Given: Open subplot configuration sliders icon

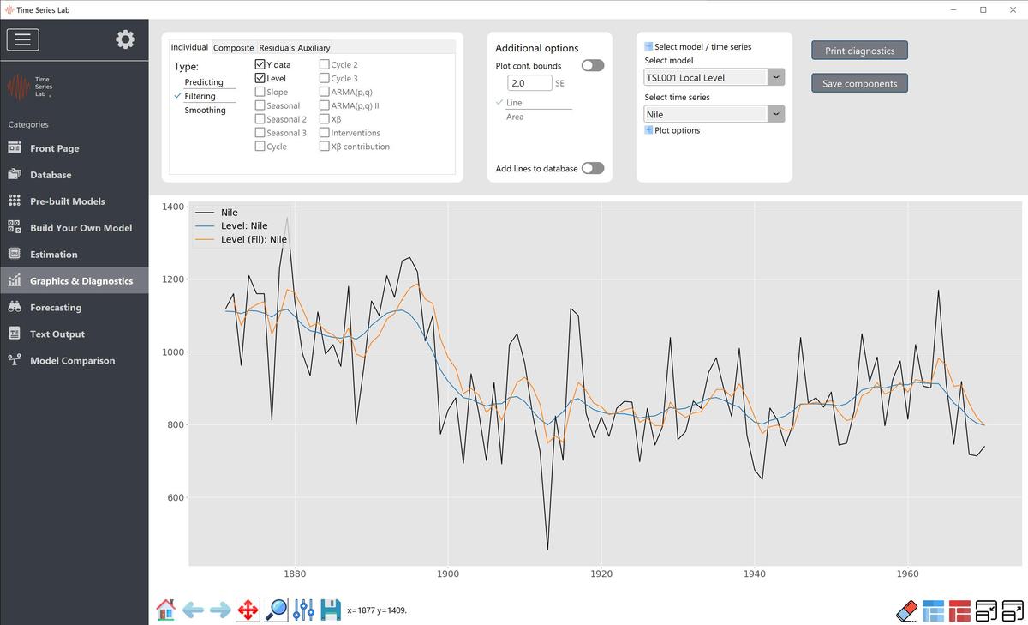Looking at the screenshot, I should pos(303,610).
